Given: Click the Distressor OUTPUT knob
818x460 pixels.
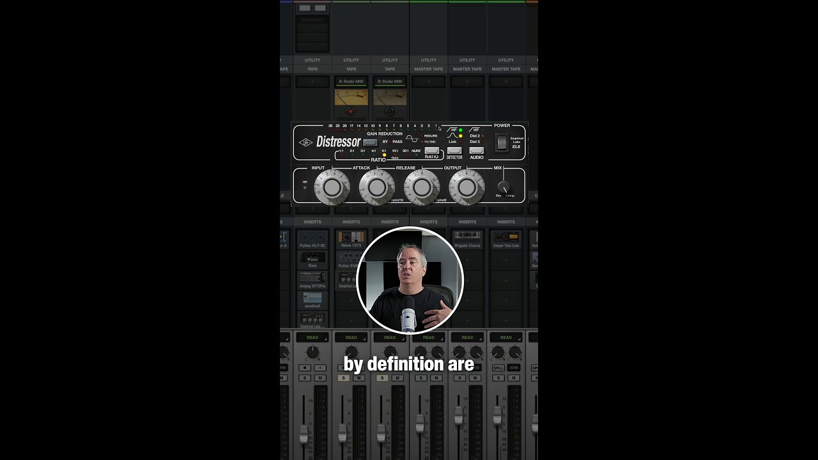Looking at the screenshot, I should 467,187.
